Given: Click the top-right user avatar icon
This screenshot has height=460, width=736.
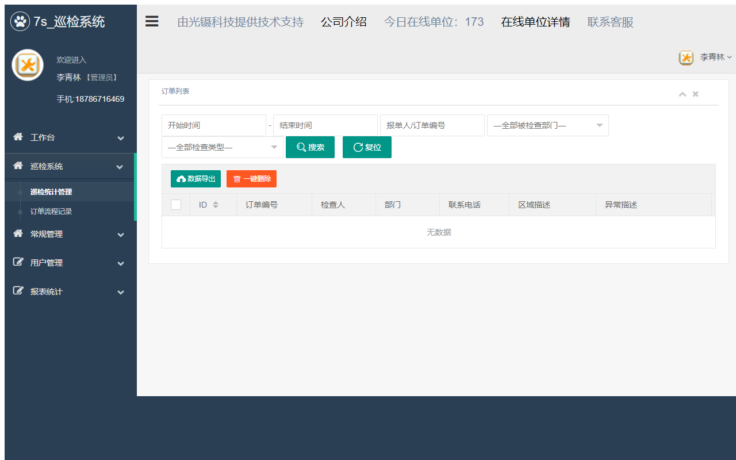Looking at the screenshot, I should pyautogui.click(x=686, y=57).
